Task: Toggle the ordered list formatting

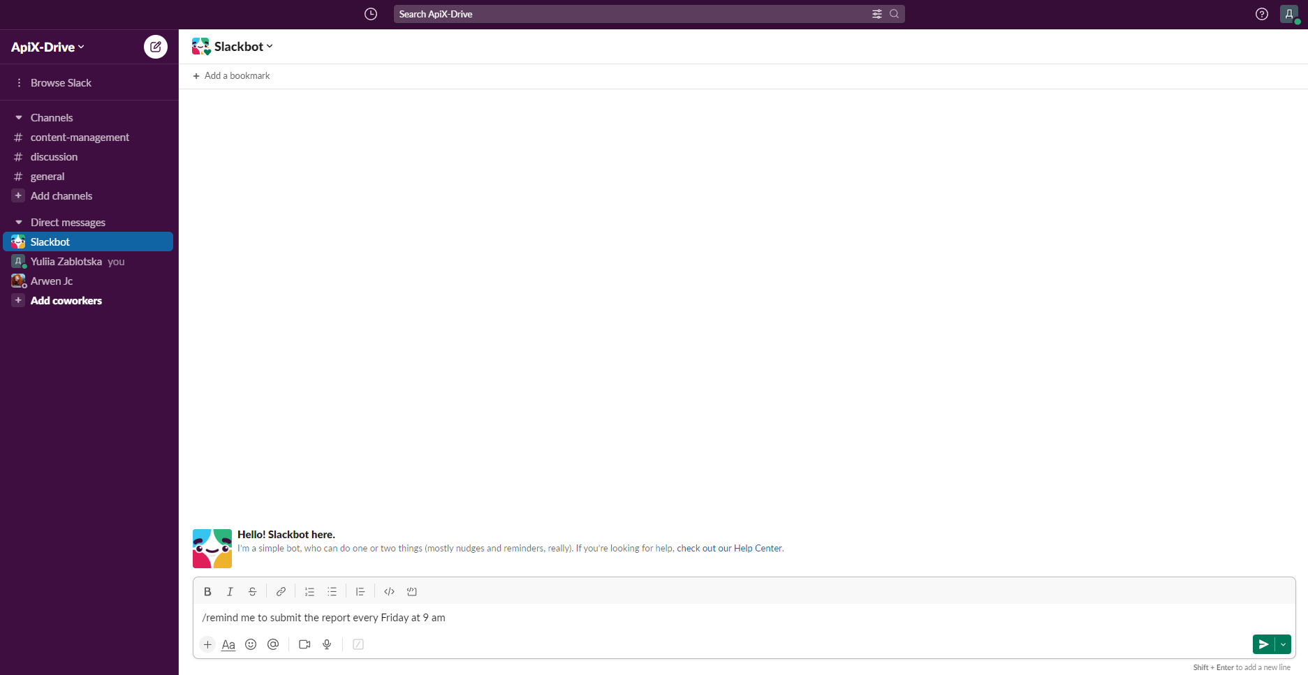Action: [x=309, y=591]
